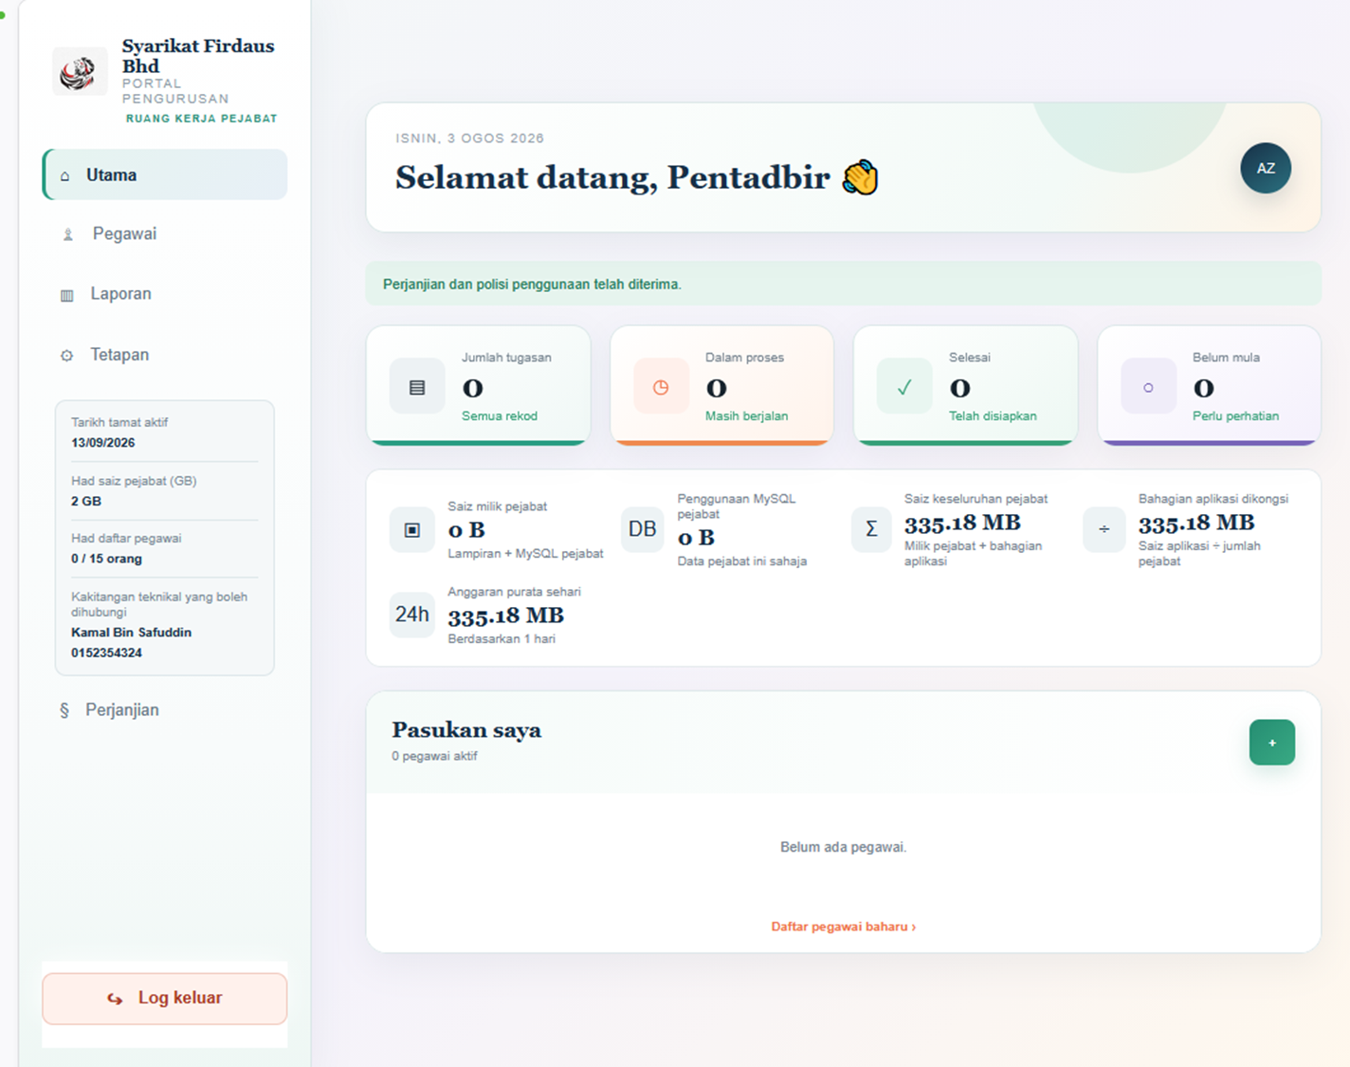
Task: Click the Perjanjian dan polisi notification text
Action: pos(532,285)
